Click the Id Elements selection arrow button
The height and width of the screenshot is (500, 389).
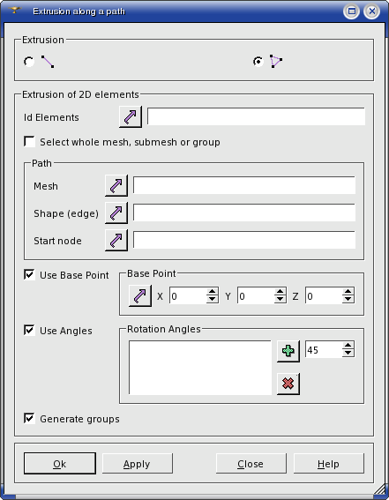tap(131, 117)
